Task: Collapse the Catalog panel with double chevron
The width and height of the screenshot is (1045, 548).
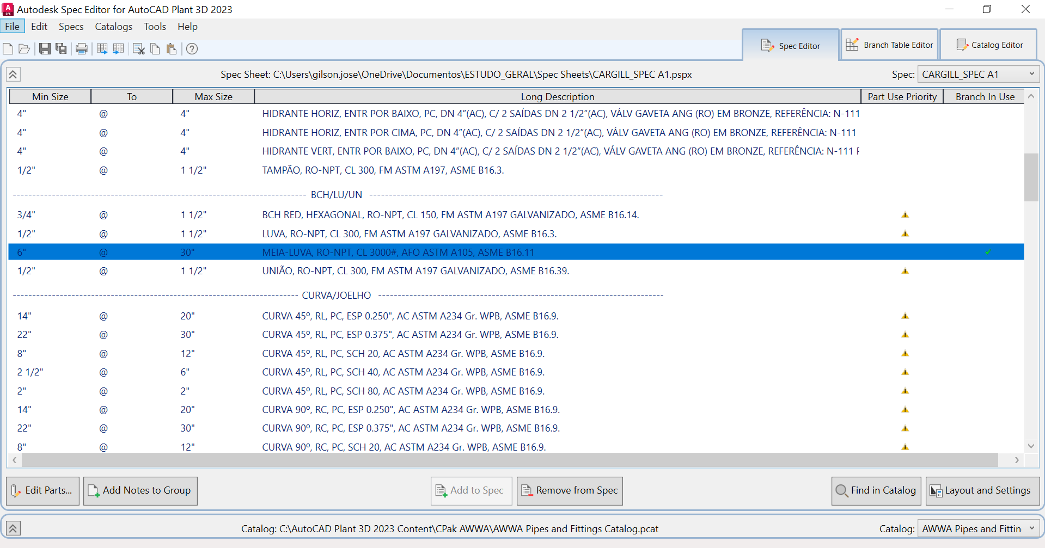Action: (13, 528)
